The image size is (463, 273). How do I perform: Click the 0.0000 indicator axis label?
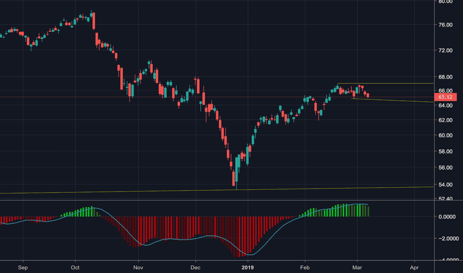tap(447, 217)
